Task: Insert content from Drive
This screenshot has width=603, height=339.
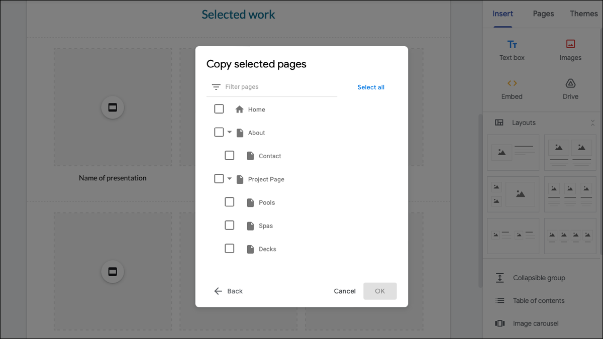Action: pyautogui.click(x=570, y=88)
